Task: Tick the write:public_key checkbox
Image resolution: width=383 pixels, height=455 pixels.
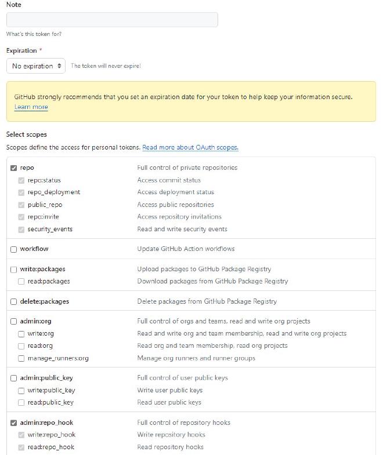Action: [21, 391]
